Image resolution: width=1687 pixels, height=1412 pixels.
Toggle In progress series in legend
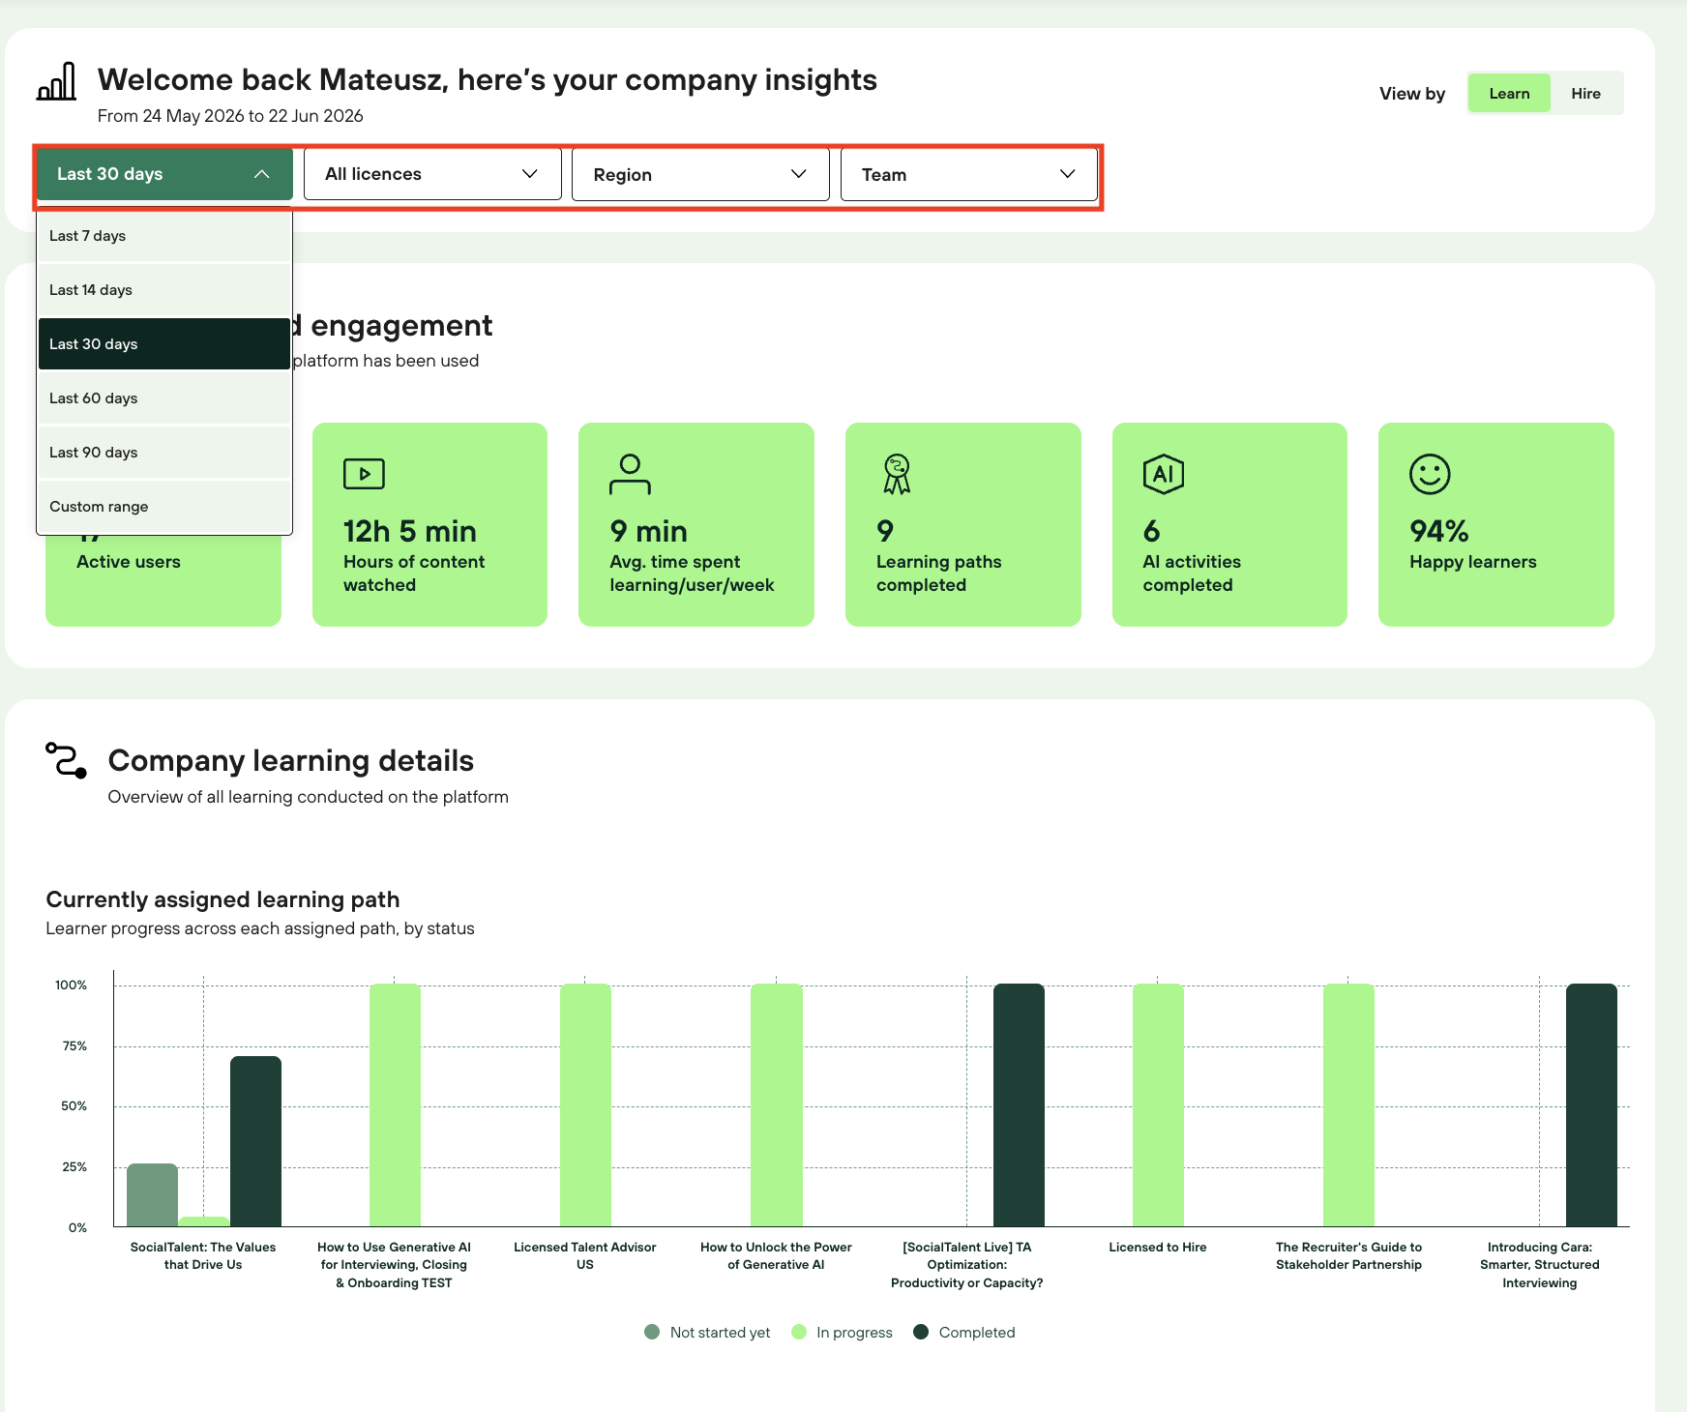click(842, 1333)
